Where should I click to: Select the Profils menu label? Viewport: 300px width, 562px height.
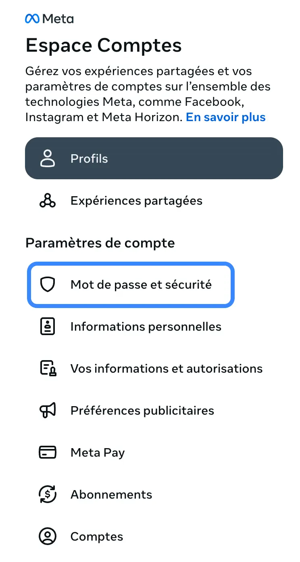89,159
